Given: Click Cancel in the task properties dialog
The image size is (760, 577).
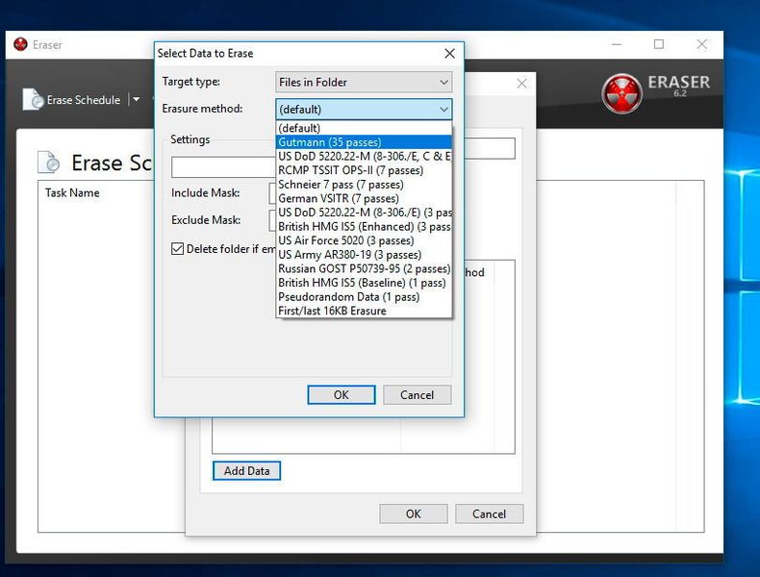Looking at the screenshot, I should 489,514.
